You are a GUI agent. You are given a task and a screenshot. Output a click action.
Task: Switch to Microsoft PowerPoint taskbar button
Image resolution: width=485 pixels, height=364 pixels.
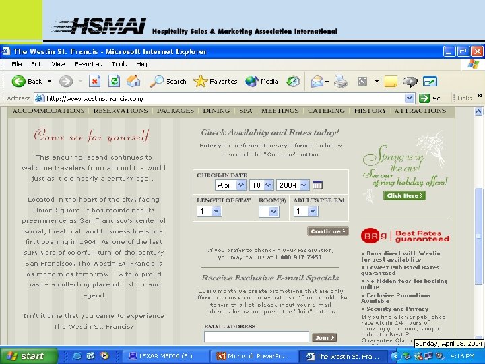[x=253, y=356]
